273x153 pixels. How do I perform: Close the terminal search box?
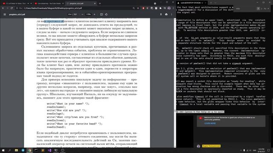coord(268,8)
